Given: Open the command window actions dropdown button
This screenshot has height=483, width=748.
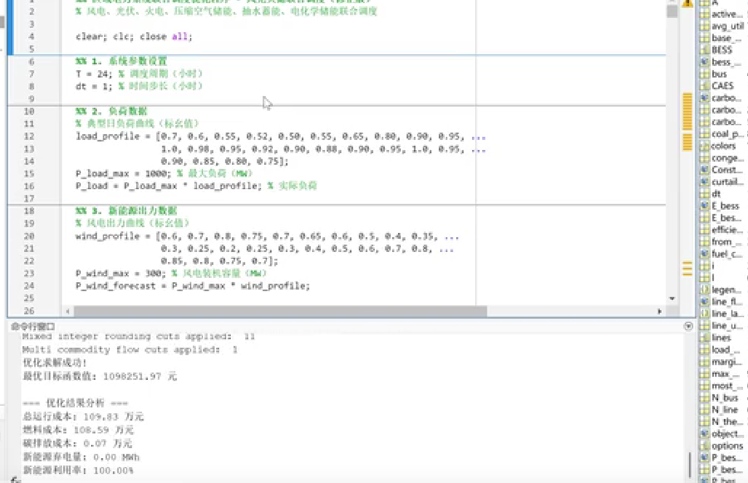Looking at the screenshot, I should click(688, 326).
